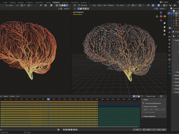
Task: Toggle camera view gizmo in the viewport
Action: tap(164, 31)
